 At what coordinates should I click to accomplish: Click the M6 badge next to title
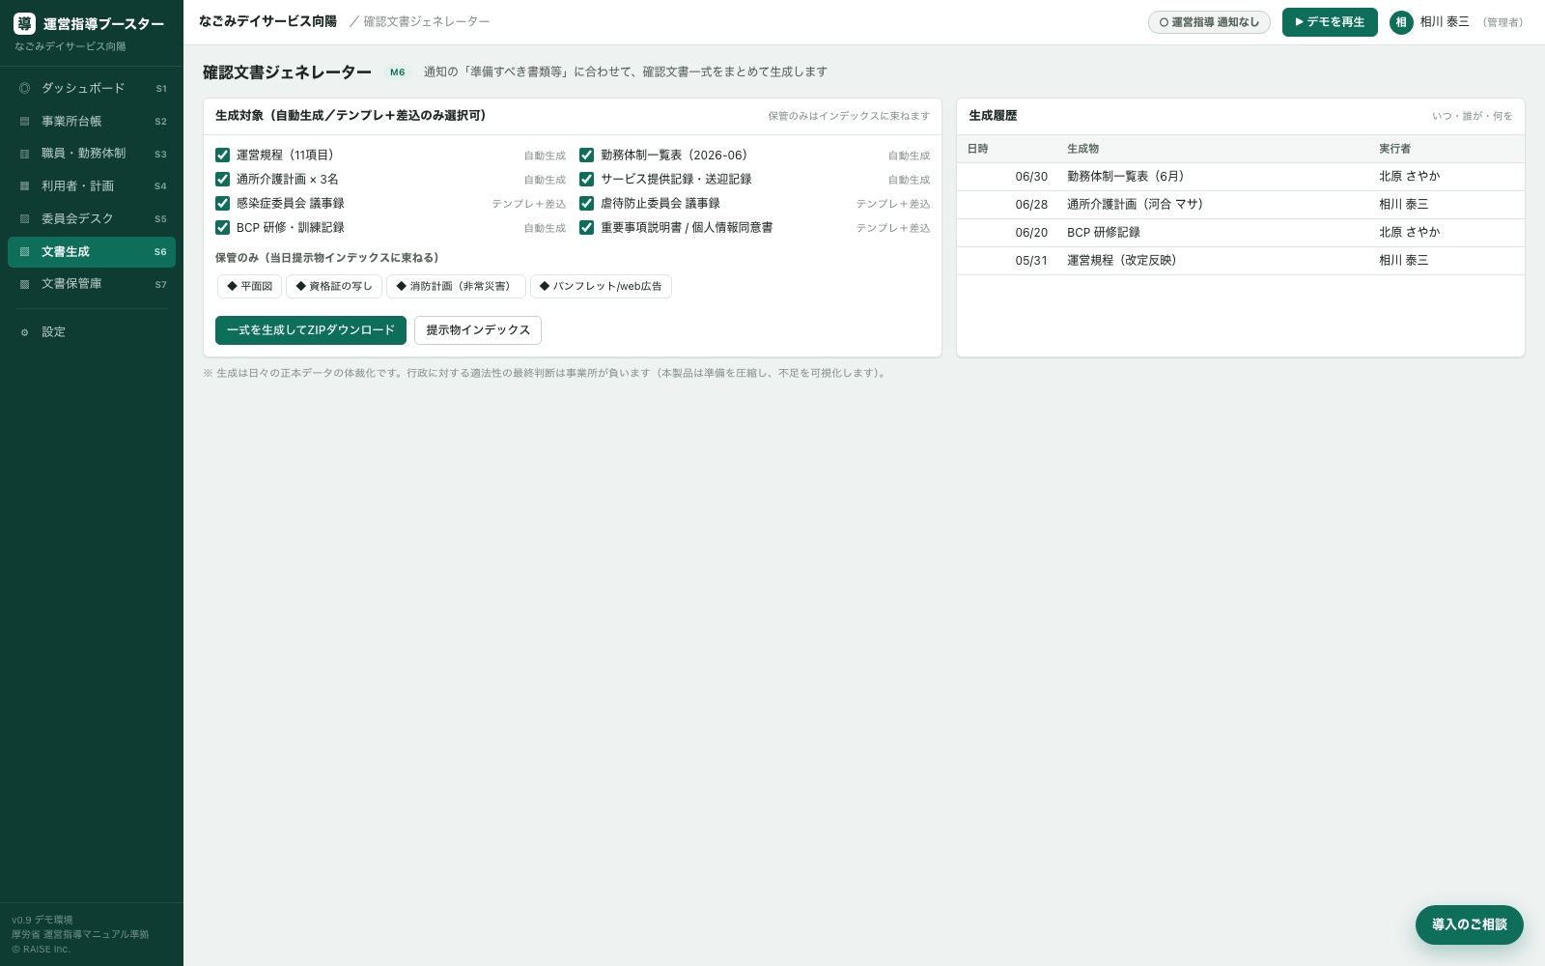pyautogui.click(x=398, y=72)
